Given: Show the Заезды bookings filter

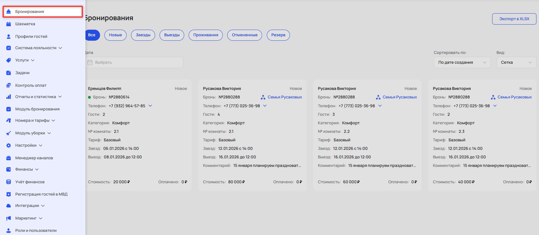Looking at the screenshot, I should pos(143,35).
